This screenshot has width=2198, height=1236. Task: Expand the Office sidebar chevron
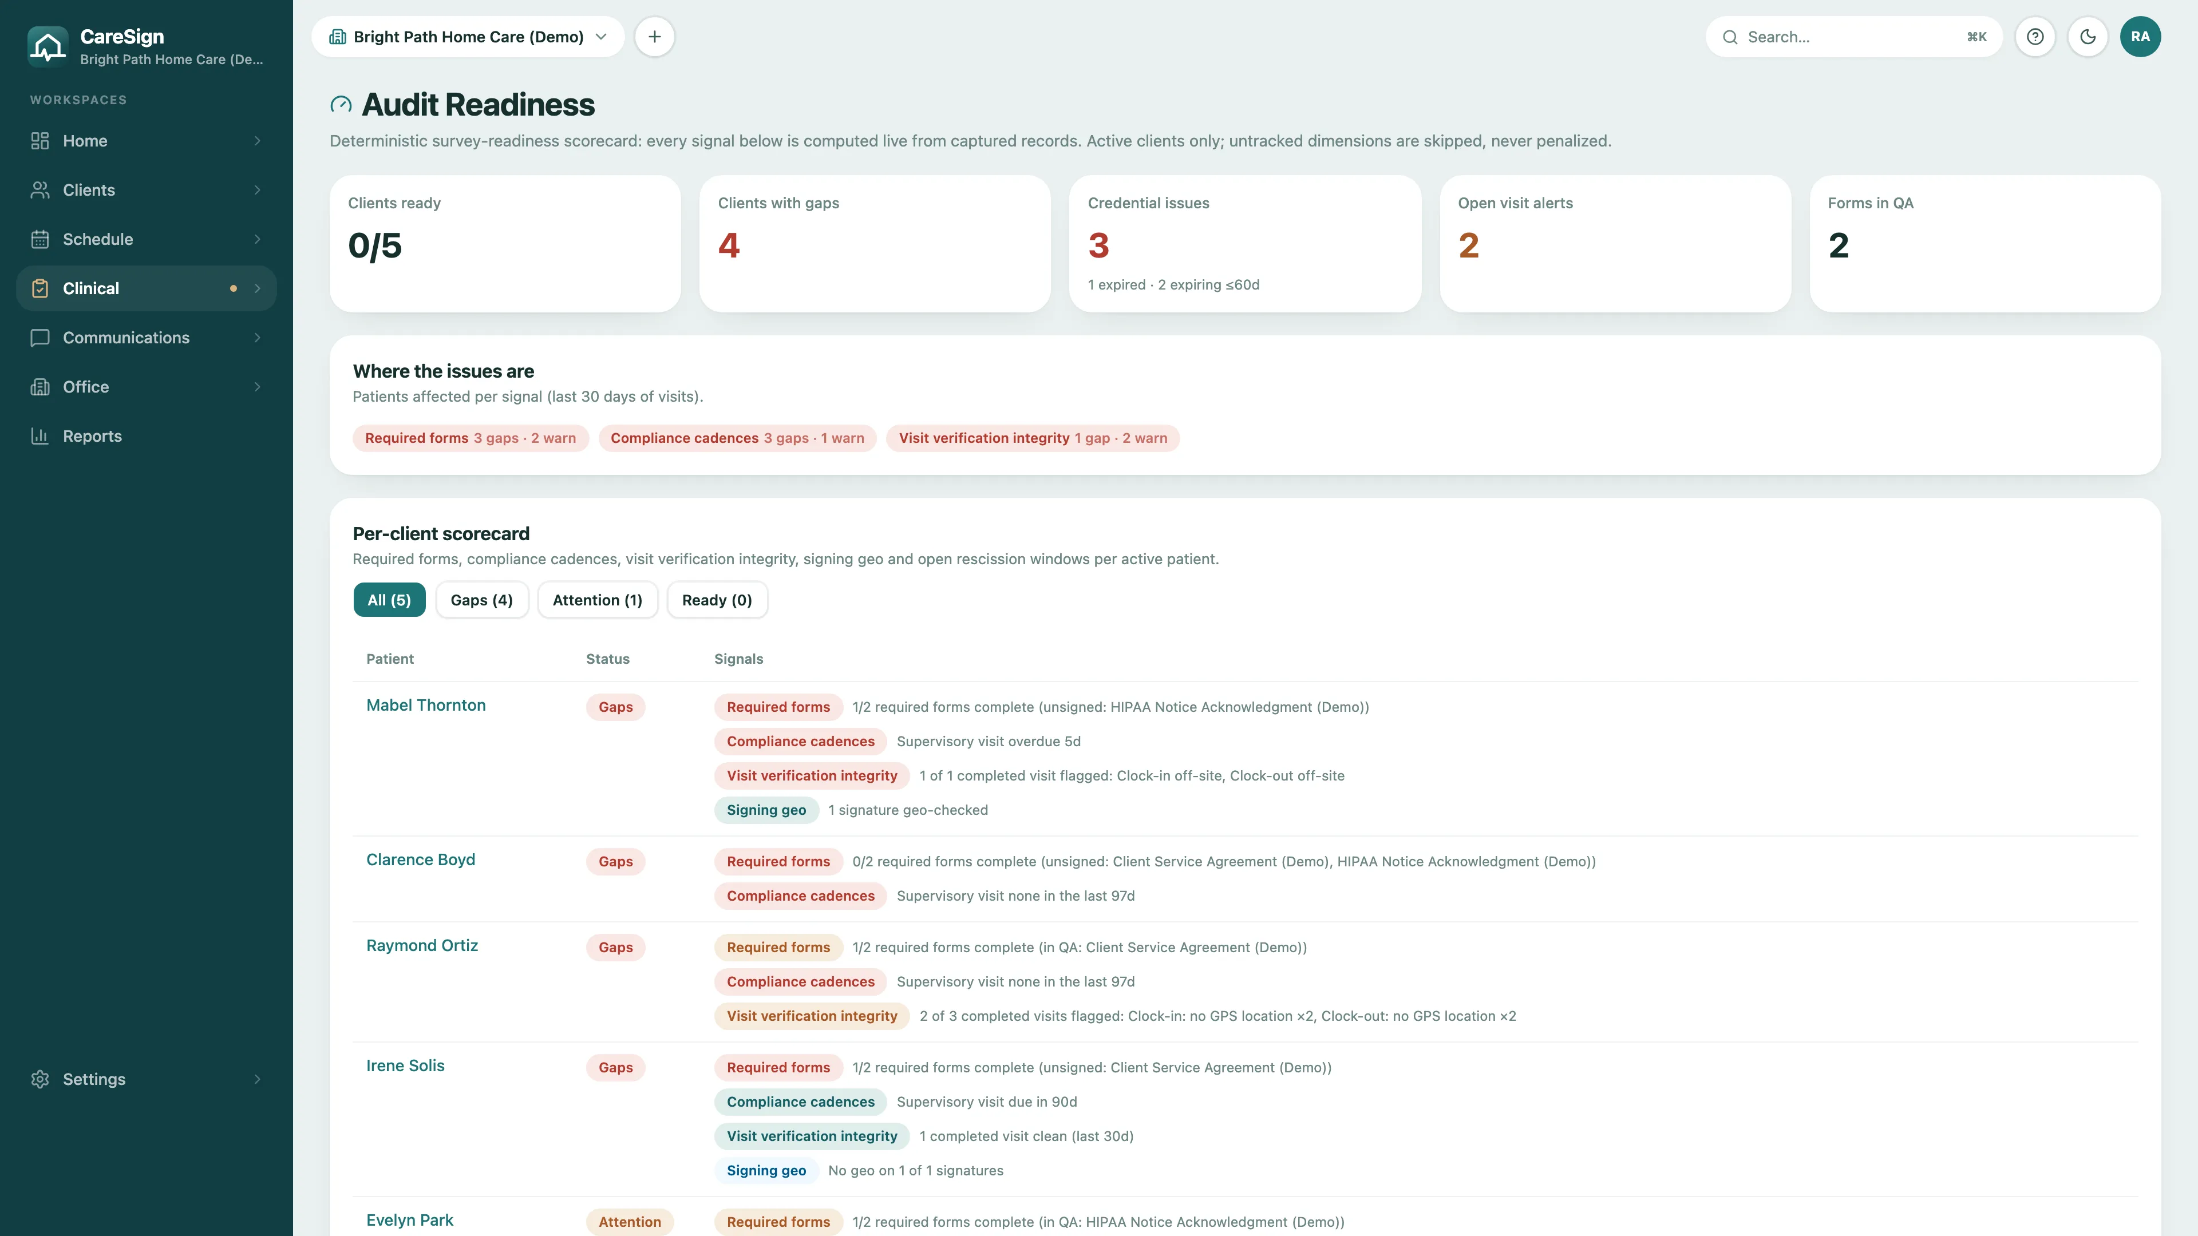(258, 387)
